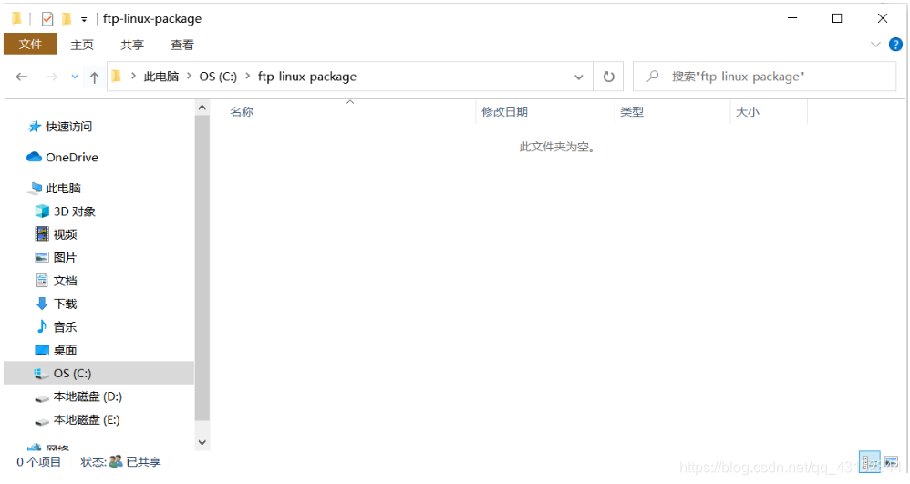Switch to the 查看 ribbon tab
The width and height of the screenshot is (910, 484).
pos(181,45)
